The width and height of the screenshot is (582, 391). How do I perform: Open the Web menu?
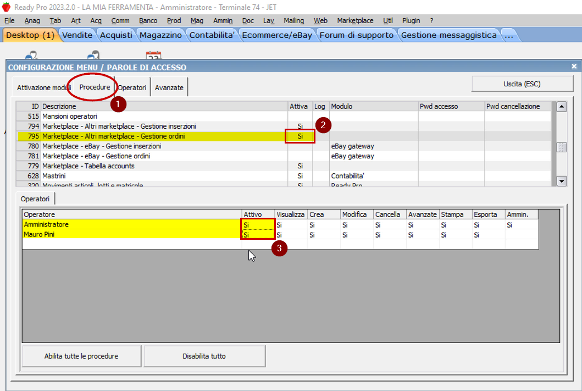320,21
